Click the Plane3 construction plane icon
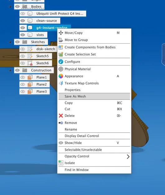Viewport: 165px width, 195px height. click(30, 91)
